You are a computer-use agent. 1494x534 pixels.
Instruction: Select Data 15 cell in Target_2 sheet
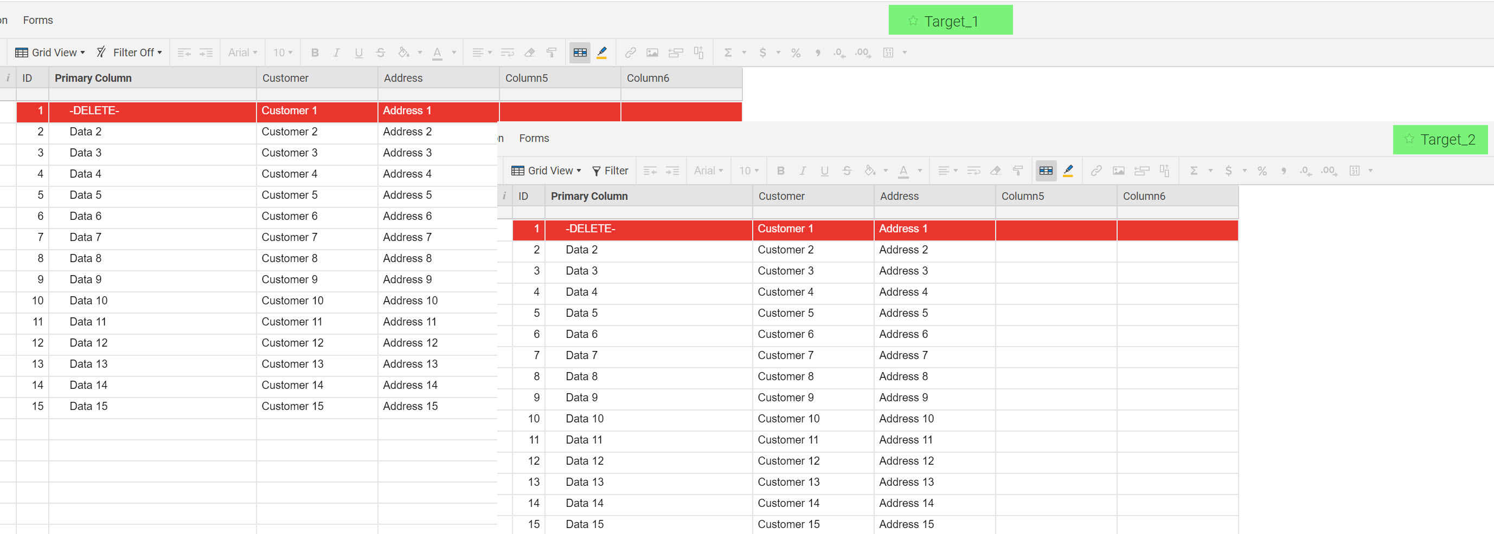pos(649,524)
